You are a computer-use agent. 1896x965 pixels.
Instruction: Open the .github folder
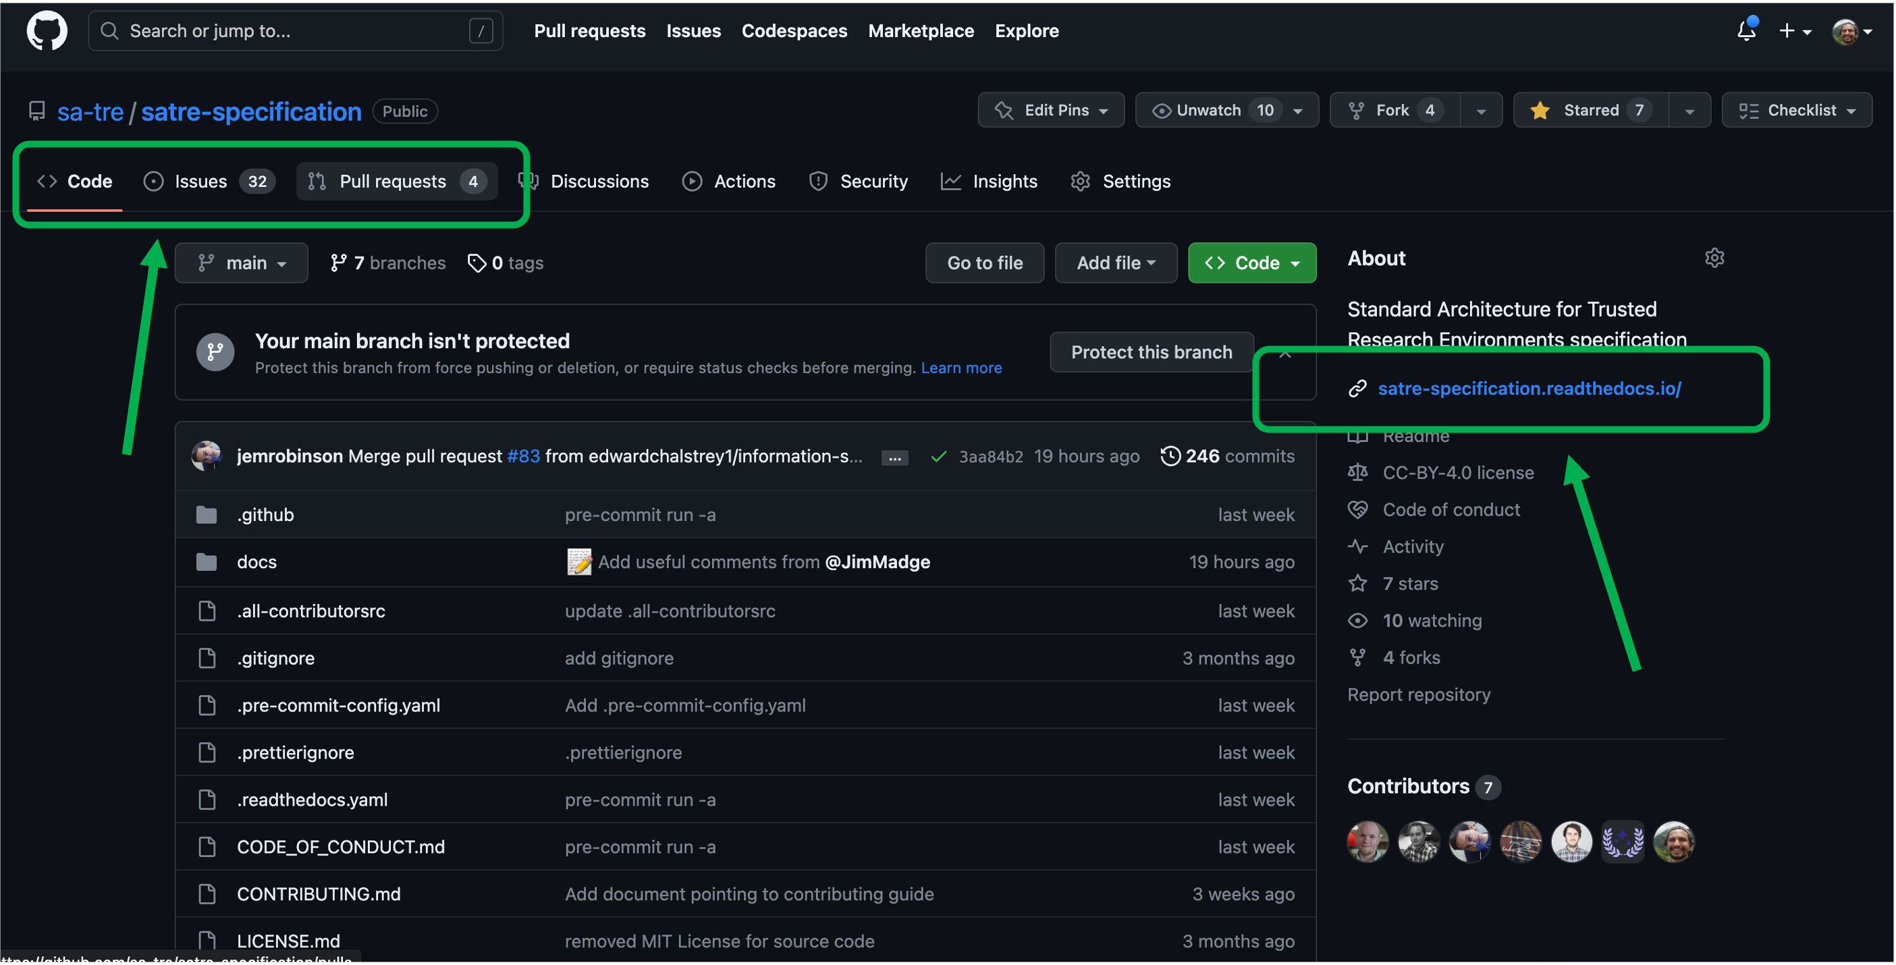[266, 514]
